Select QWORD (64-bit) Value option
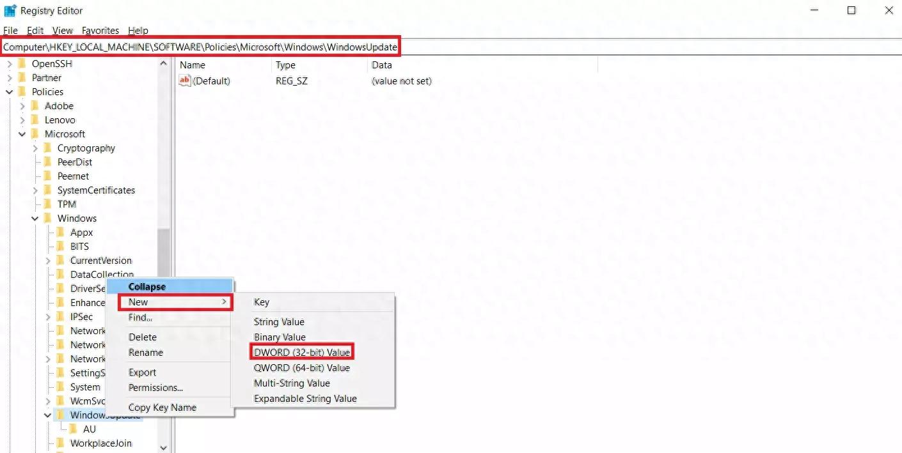The height and width of the screenshot is (453, 902). [301, 367]
